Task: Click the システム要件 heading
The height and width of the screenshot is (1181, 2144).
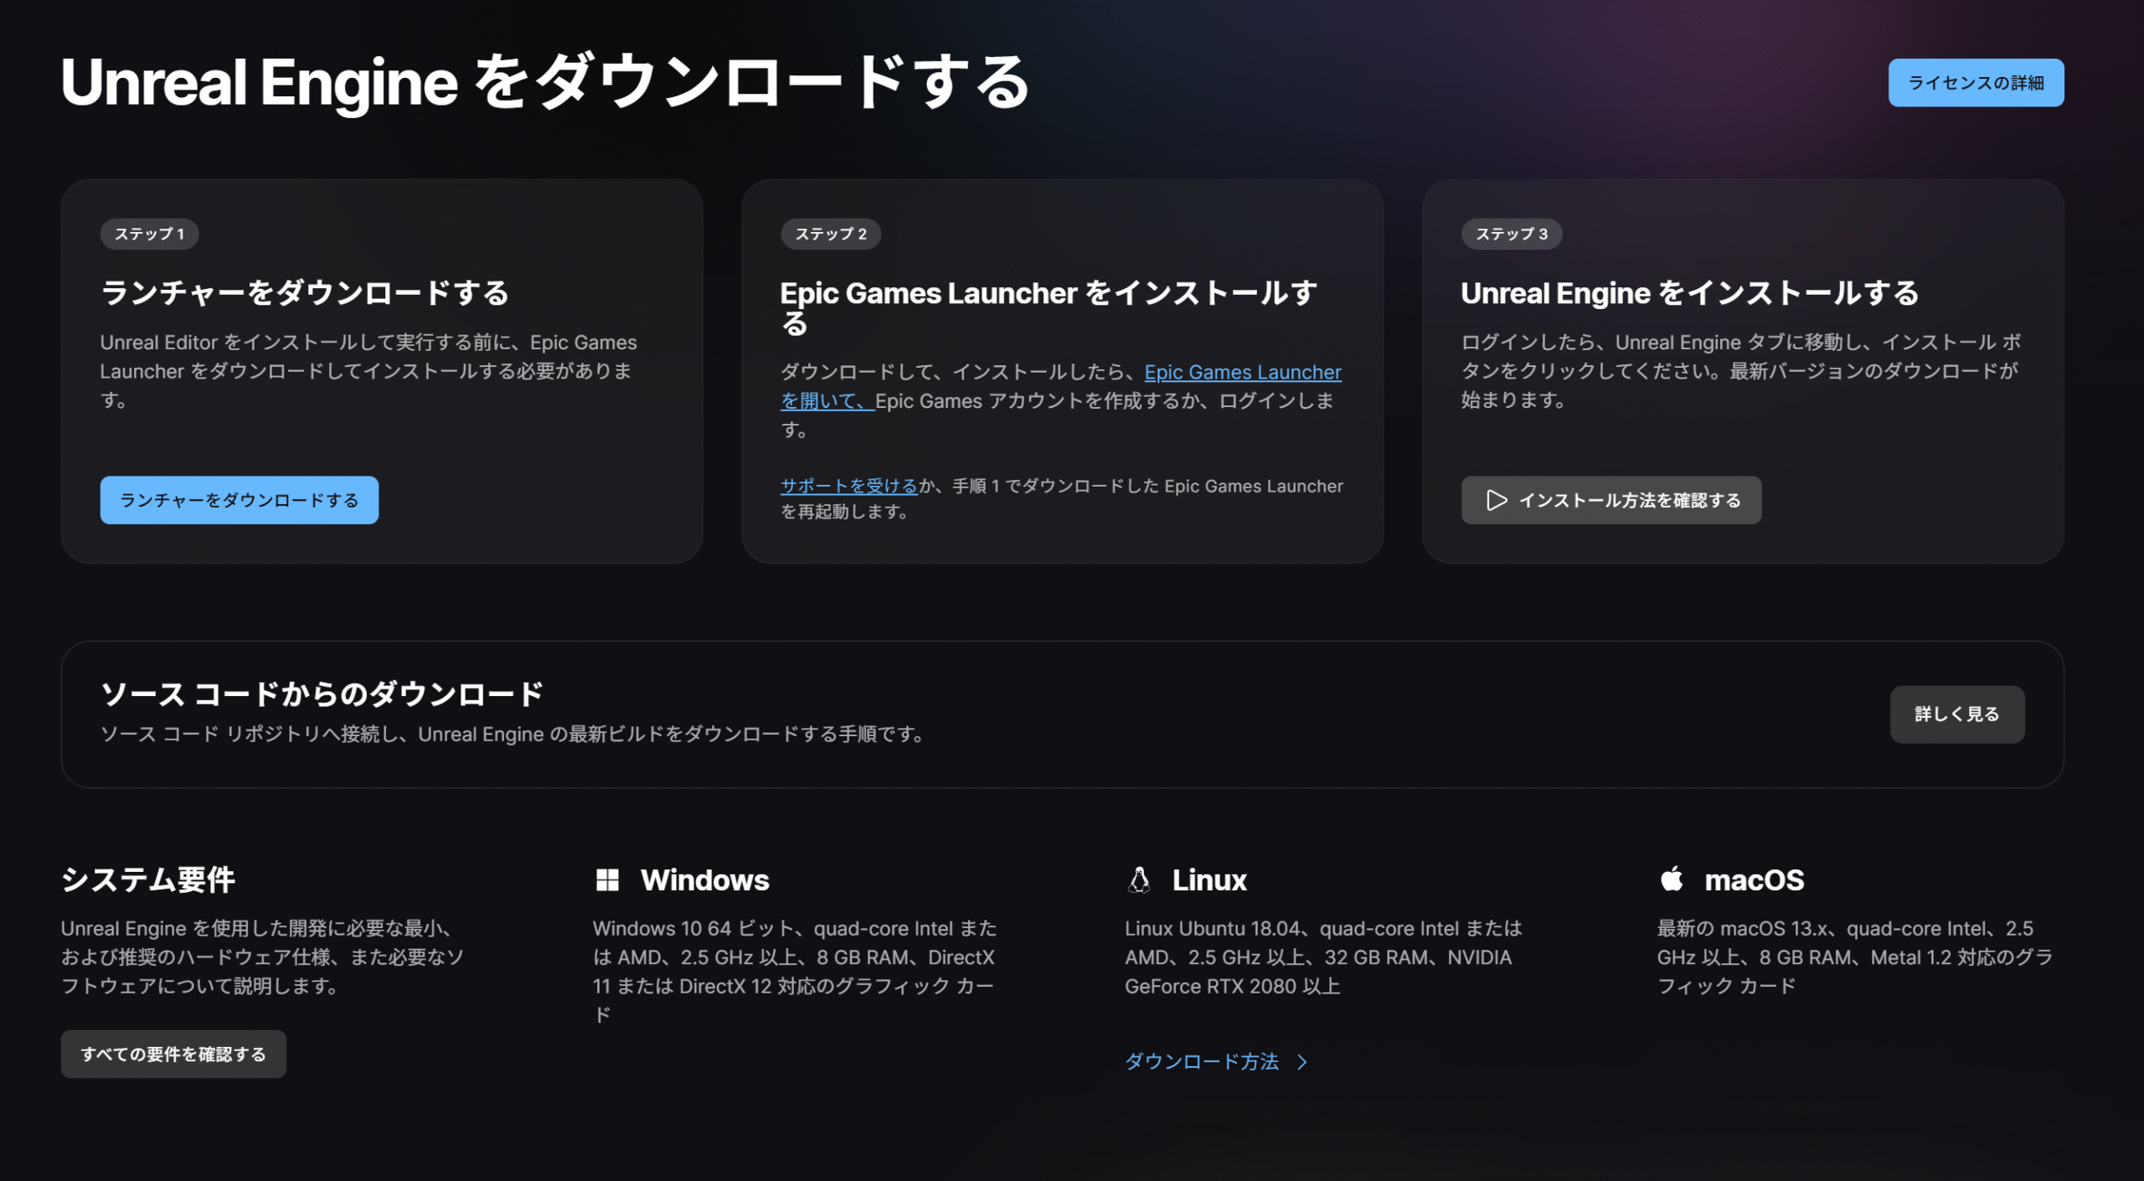Action: [148, 879]
